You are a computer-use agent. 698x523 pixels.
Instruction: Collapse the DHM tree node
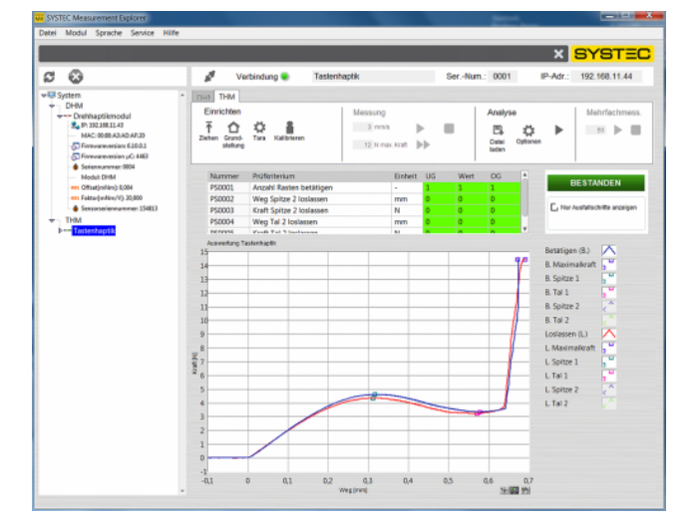pos(52,106)
